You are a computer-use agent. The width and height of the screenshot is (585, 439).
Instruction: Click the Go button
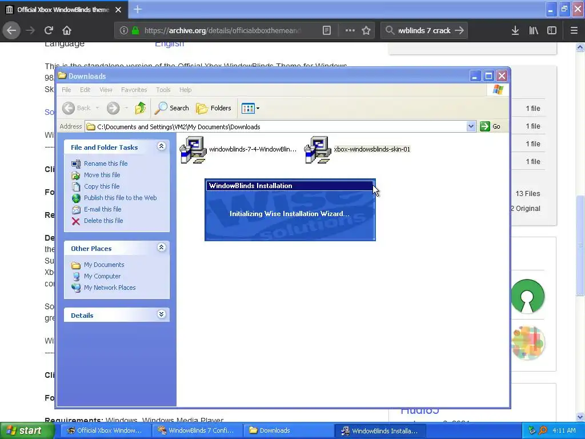[x=490, y=126]
